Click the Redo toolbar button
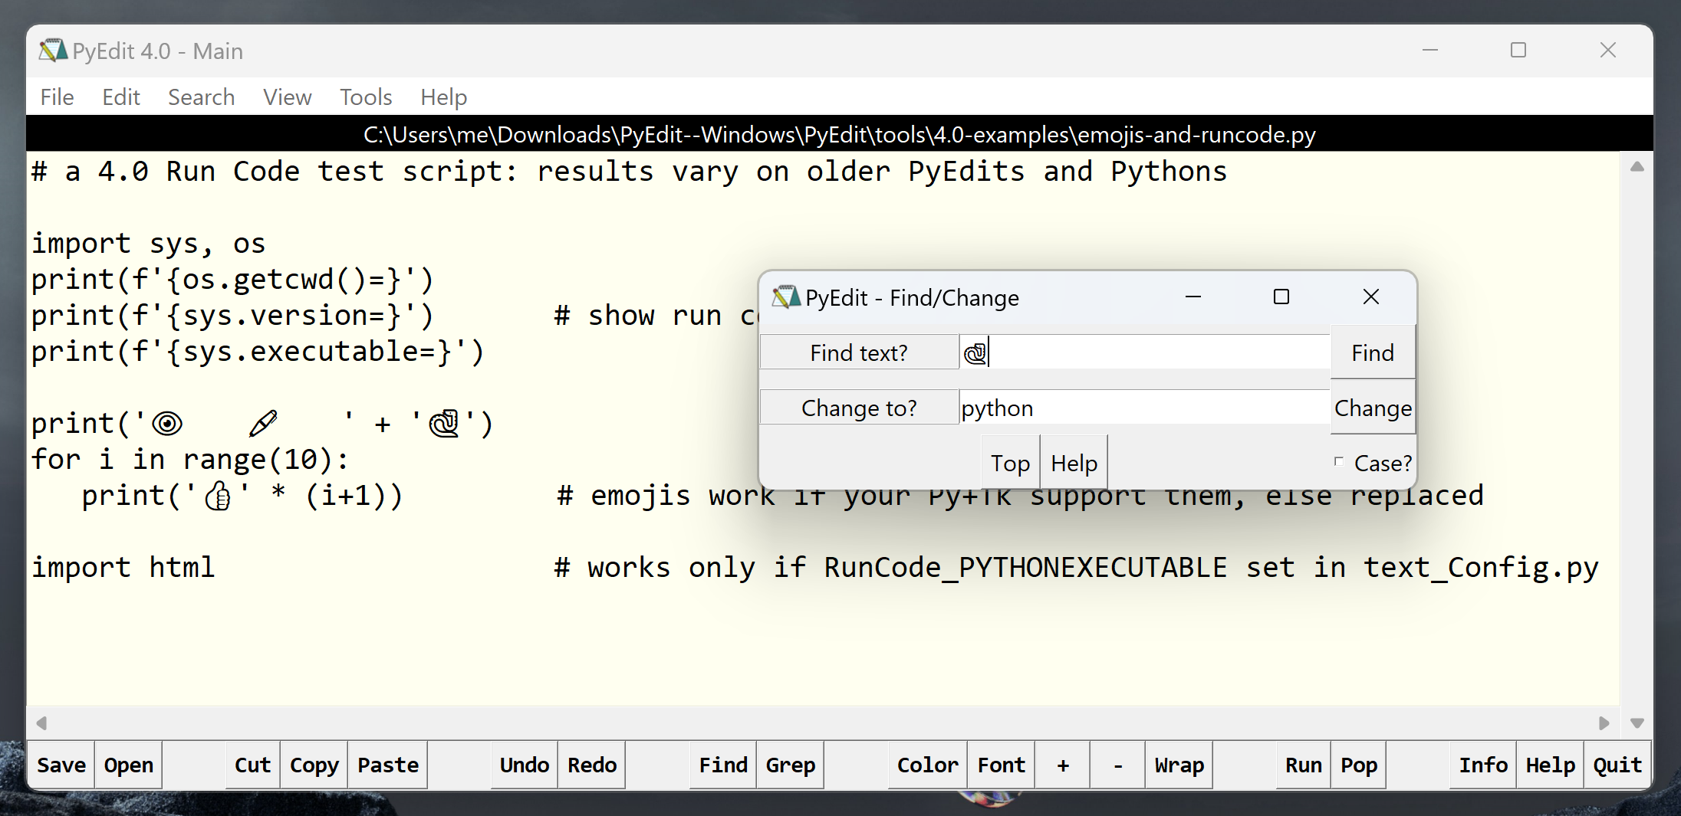 [x=591, y=765]
